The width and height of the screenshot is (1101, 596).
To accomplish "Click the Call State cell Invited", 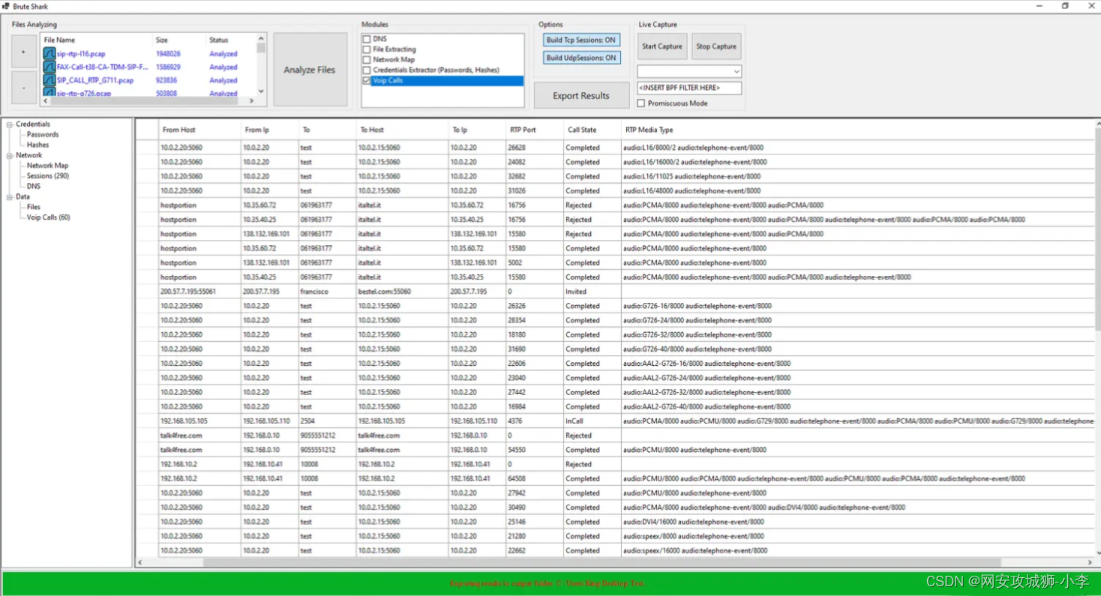I will click(x=592, y=292).
